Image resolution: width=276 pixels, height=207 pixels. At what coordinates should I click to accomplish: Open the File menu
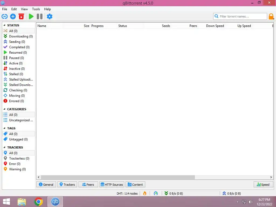[x=5, y=9]
